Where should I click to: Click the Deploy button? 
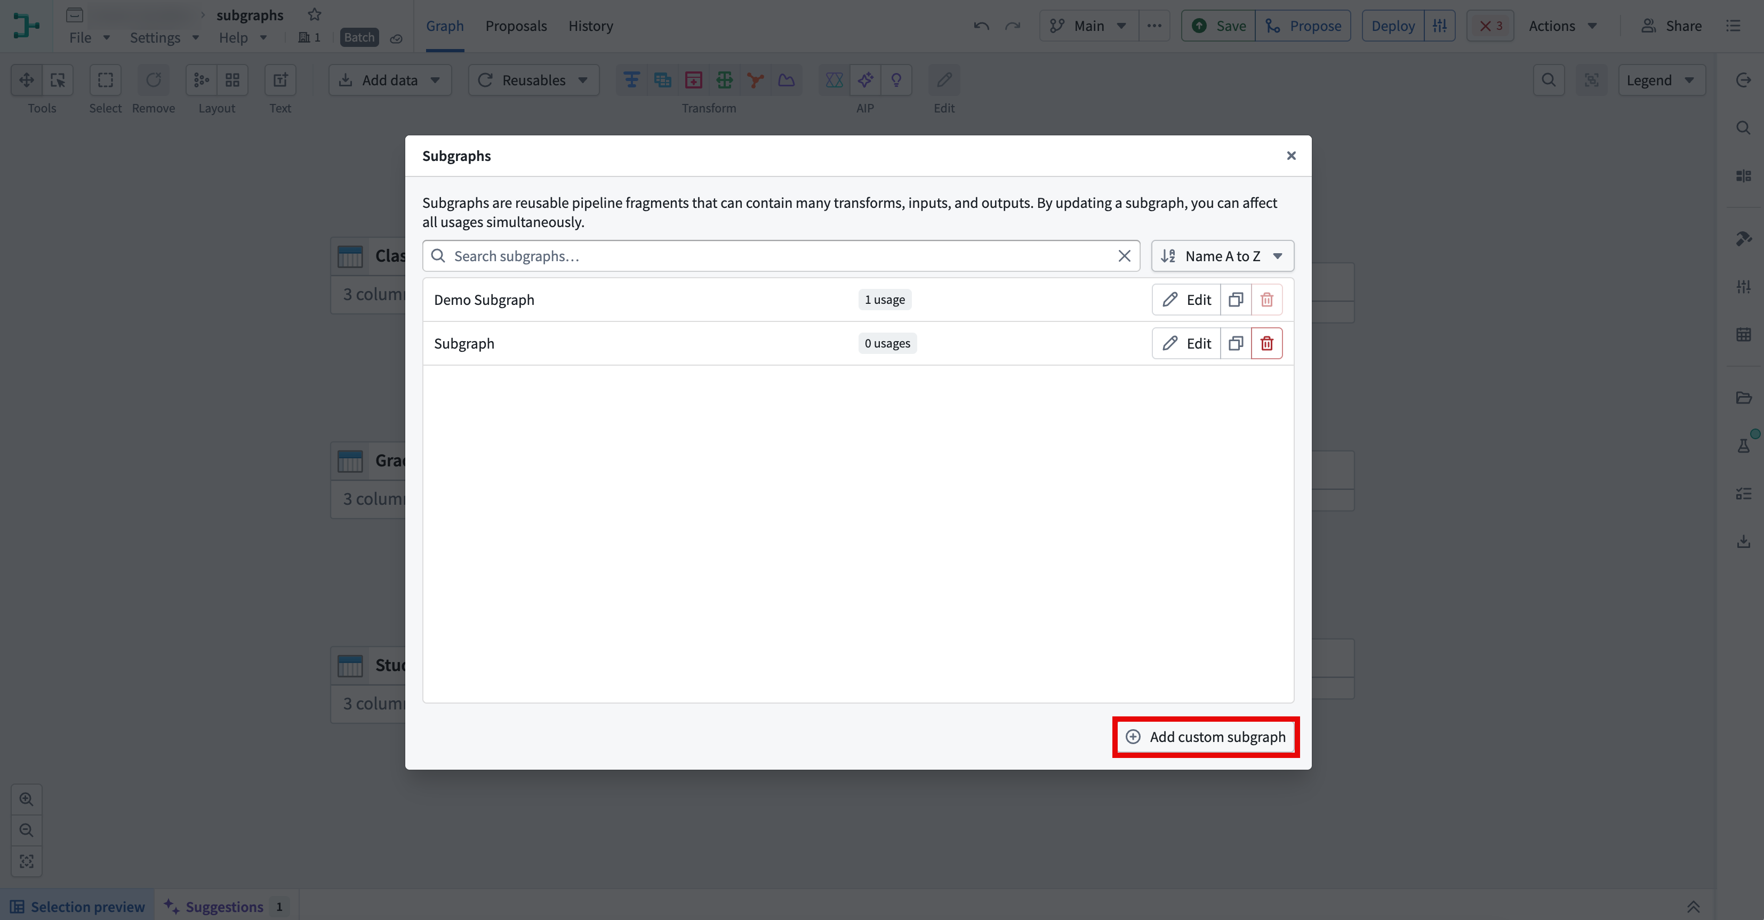[1393, 26]
